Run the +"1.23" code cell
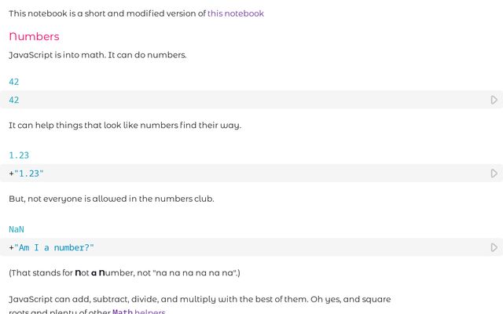 pyautogui.click(x=494, y=173)
